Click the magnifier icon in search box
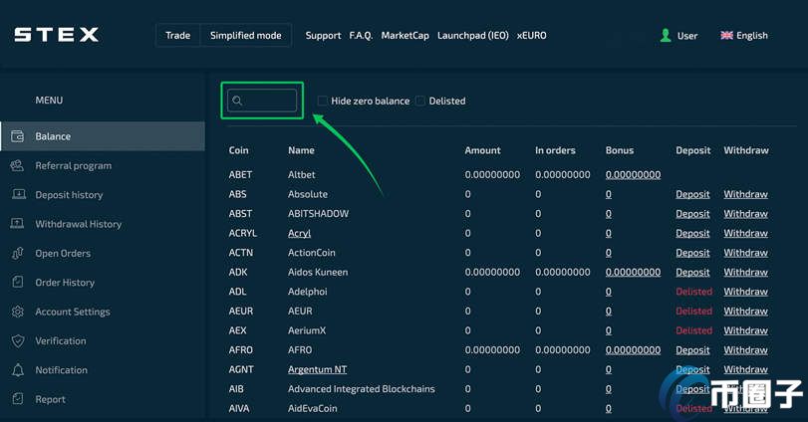808x422 pixels. pyautogui.click(x=237, y=101)
